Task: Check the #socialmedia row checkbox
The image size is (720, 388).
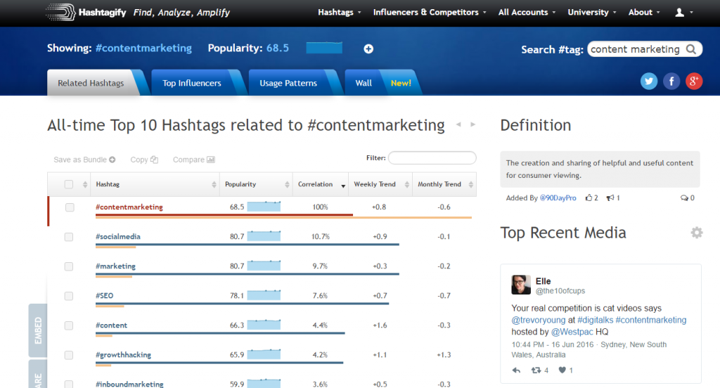Action: [69, 237]
